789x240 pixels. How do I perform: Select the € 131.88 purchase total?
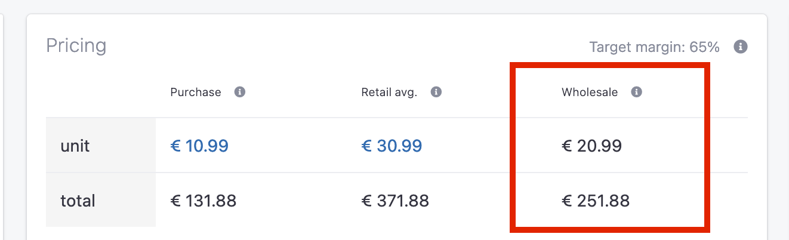[x=204, y=201]
